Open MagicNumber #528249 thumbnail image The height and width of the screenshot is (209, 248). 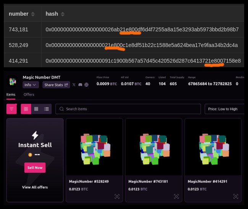[94, 147]
